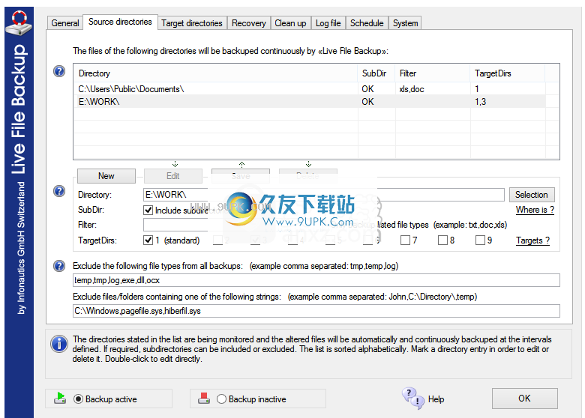Toggle TargetDirs checkbox 9
The image size is (585, 418).
(x=480, y=240)
